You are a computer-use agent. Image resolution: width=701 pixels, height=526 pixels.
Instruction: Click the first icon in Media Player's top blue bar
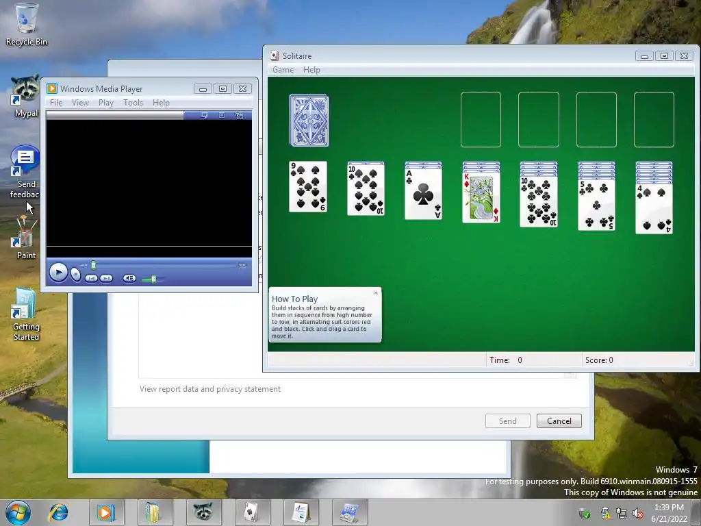point(204,115)
